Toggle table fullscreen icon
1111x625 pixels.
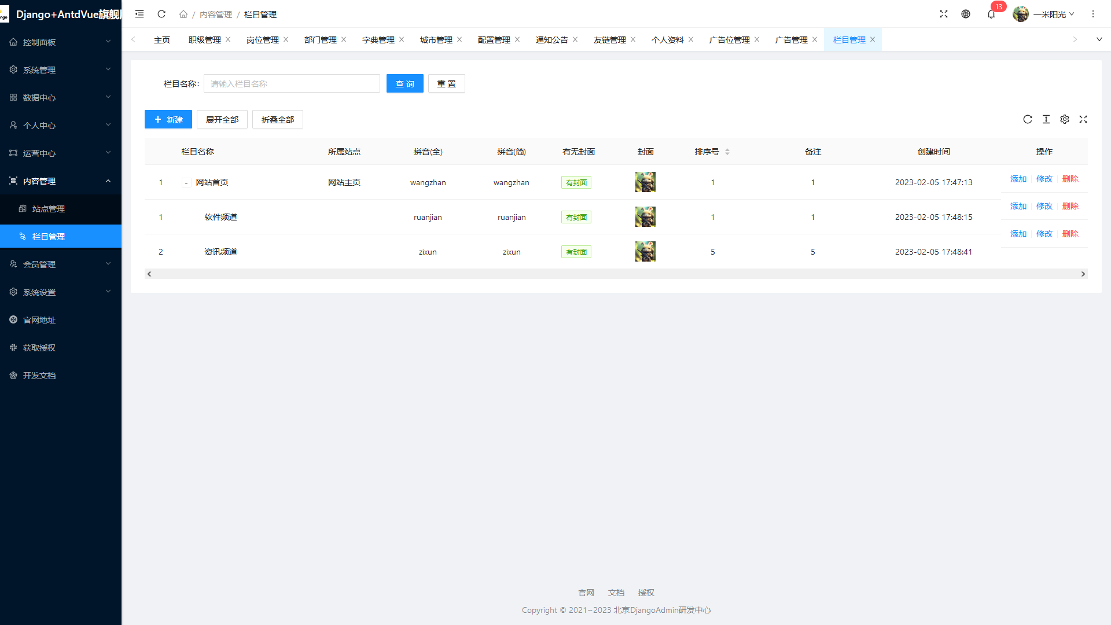click(x=1083, y=119)
